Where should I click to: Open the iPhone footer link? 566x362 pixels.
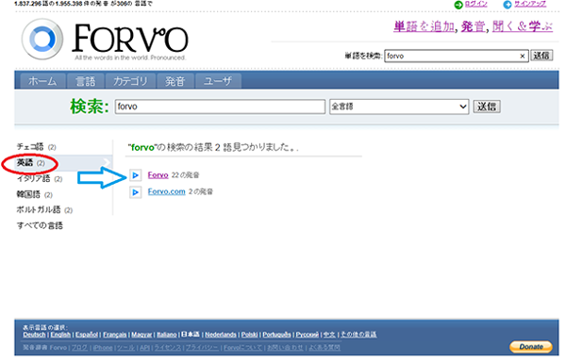(103, 348)
